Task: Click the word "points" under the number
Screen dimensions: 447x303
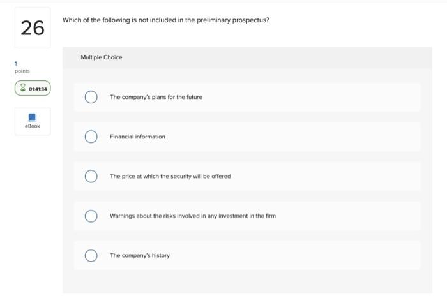Action: (22, 71)
